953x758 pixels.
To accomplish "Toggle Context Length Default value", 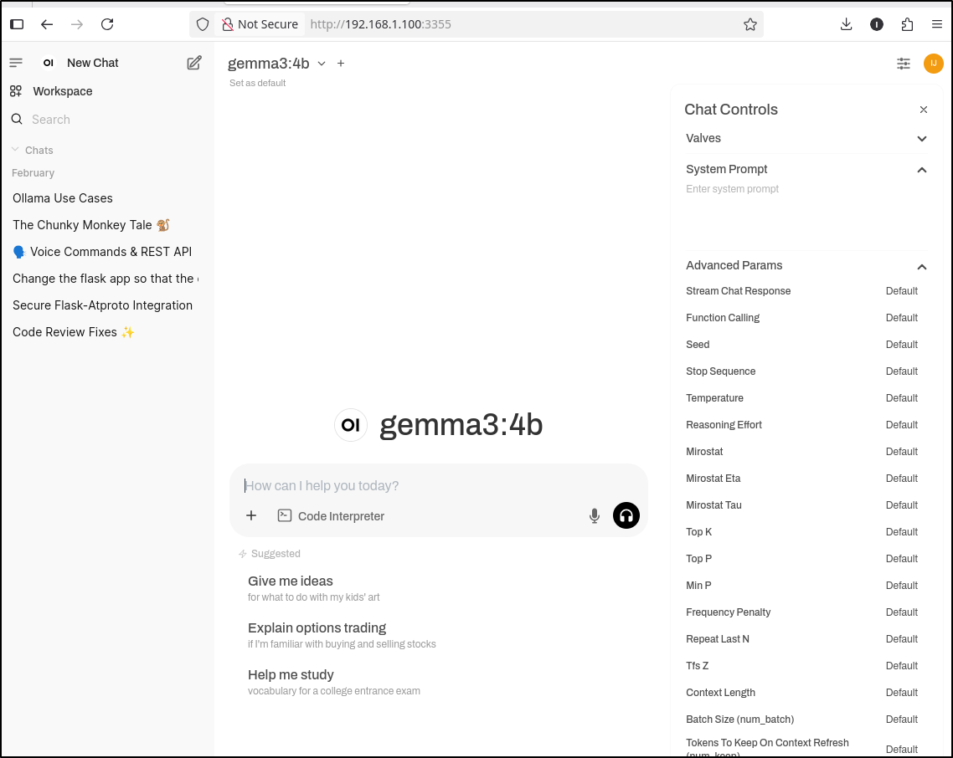I will click(902, 692).
